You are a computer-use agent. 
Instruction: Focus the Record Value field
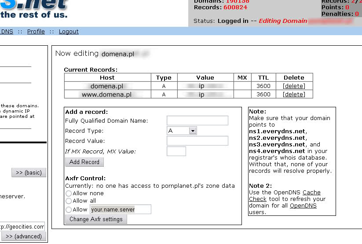coord(197,141)
